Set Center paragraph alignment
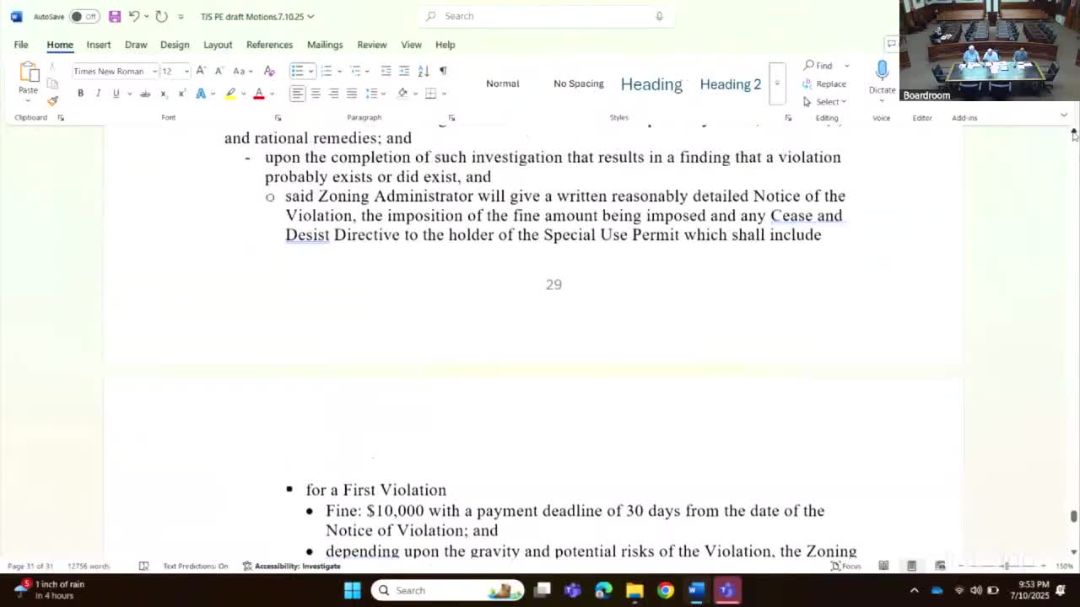 pyautogui.click(x=316, y=94)
